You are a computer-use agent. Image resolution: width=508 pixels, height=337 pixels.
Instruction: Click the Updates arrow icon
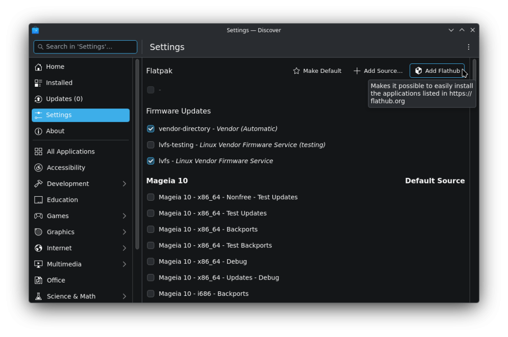(x=38, y=99)
